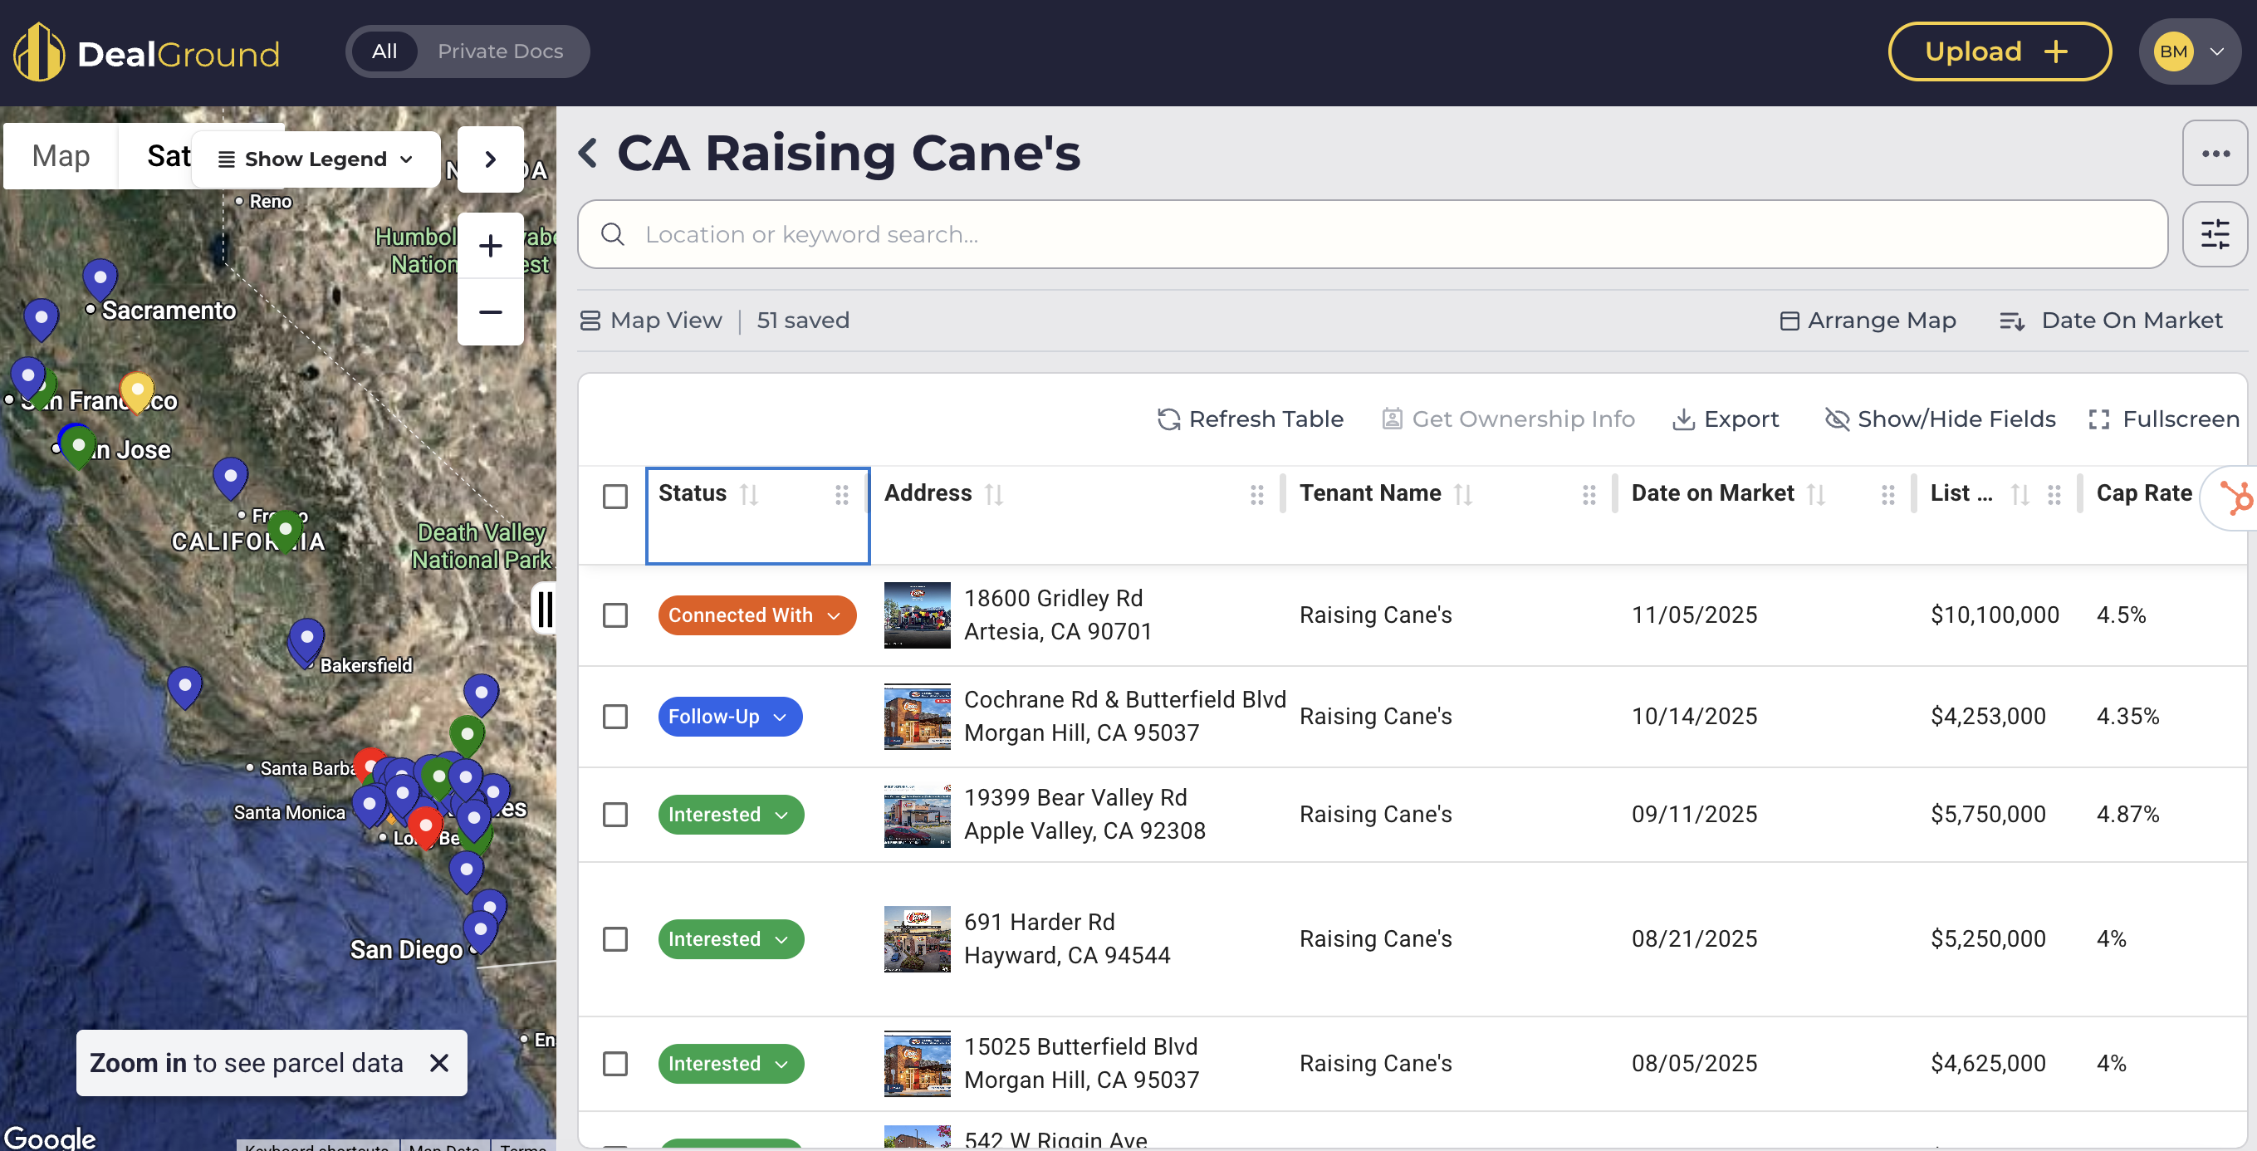Click Export in the table toolbar

click(x=1726, y=419)
